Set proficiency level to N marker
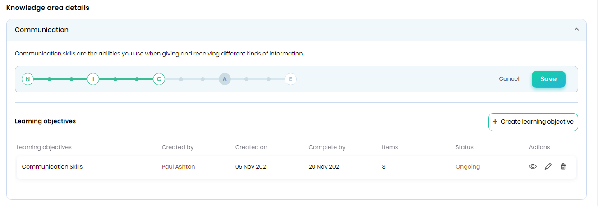This screenshot has height=206, width=598. point(28,79)
